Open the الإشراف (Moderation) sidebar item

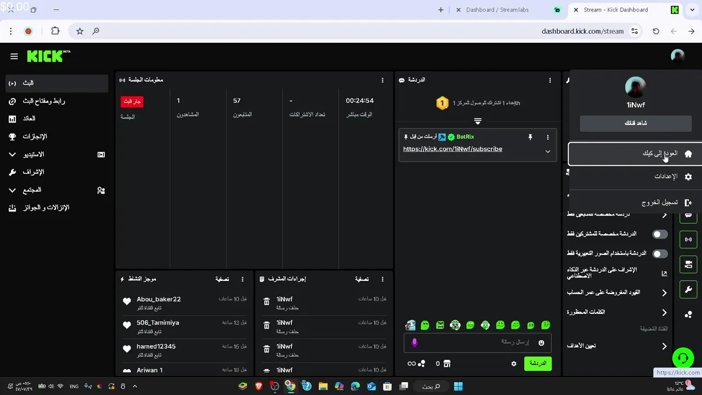click(57, 172)
